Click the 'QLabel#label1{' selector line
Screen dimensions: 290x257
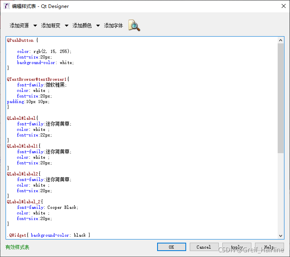tap(23, 146)
